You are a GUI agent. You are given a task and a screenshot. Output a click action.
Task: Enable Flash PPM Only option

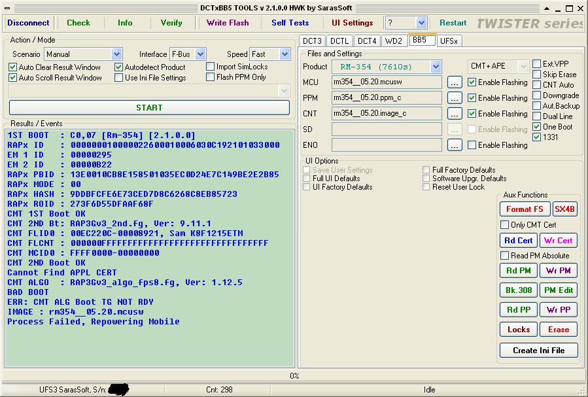(211, 77)
